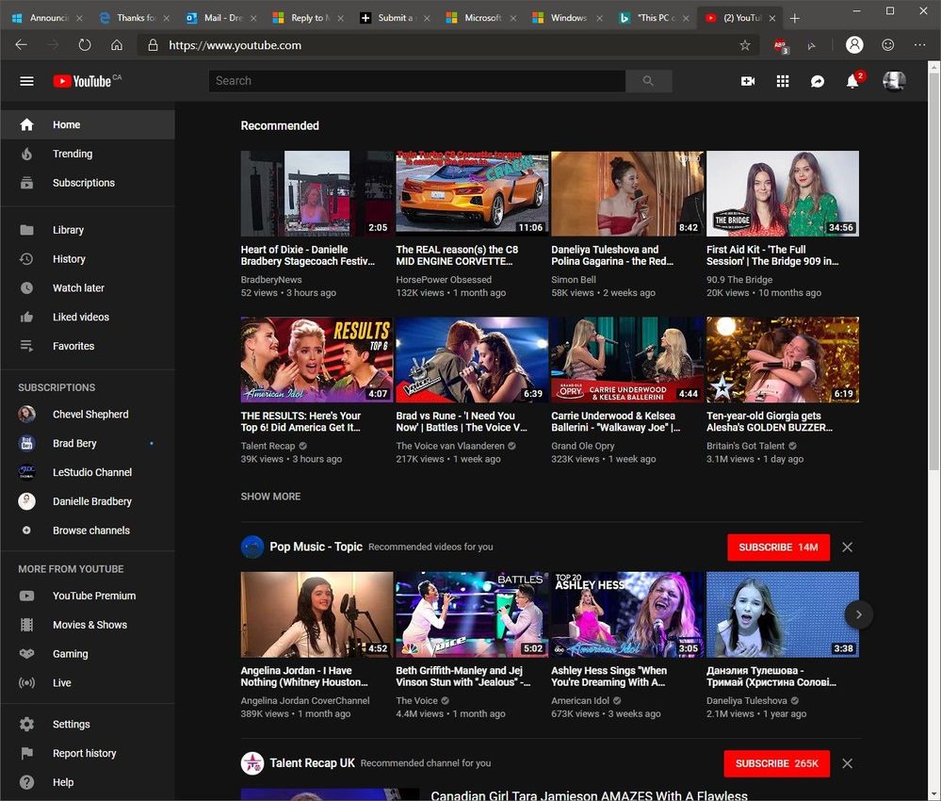The image size is (941, 801).
Task: Open the create video camera icon
Action: coord(748,81)
